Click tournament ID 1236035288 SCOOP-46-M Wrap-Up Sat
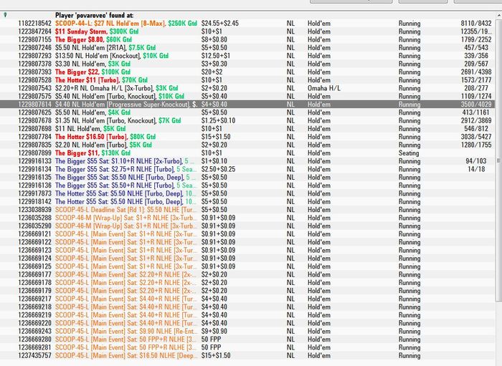The width and height of the screenshot is (502, 366). coord(34,218)
